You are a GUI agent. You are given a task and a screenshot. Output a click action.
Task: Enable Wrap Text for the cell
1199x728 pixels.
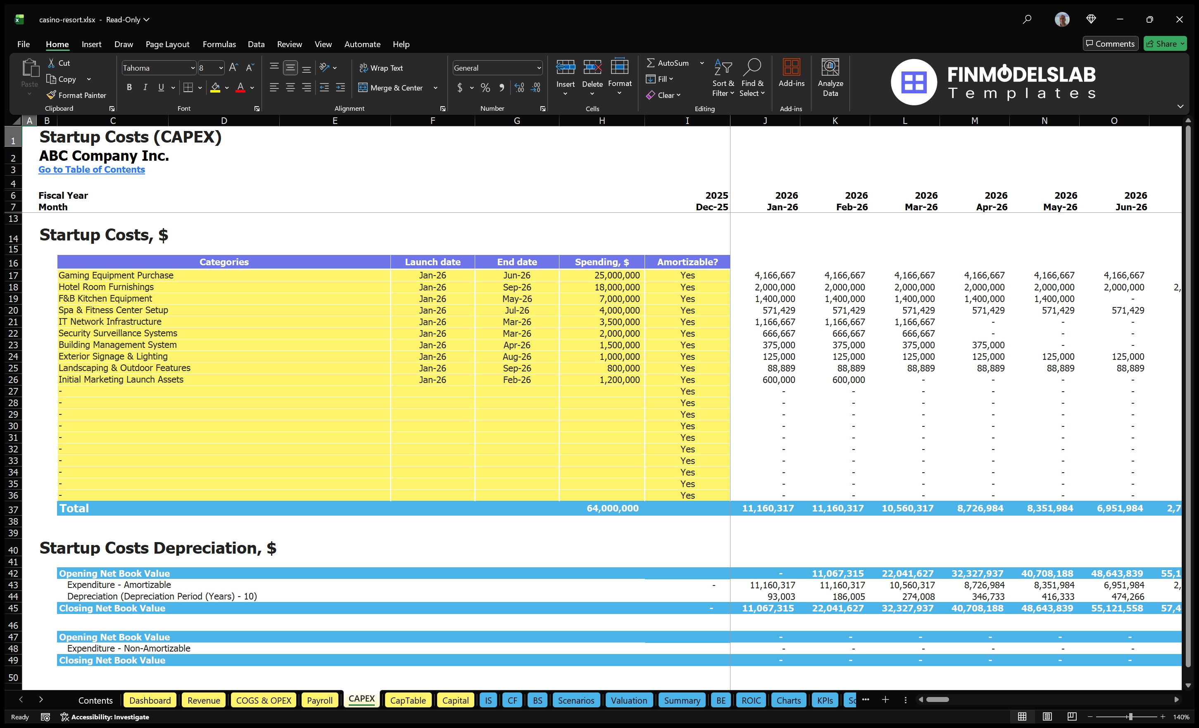click(x=382, y=68)
